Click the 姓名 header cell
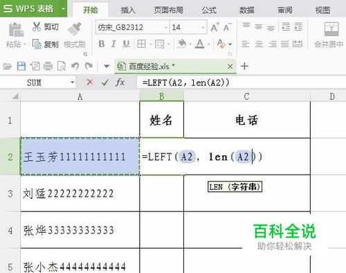346x273 pixels. (x=161, y=120)
